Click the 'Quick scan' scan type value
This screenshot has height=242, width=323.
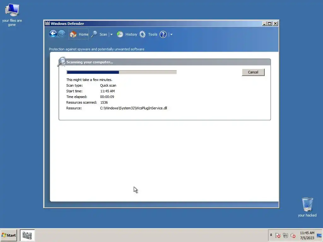[x=108, y=85]
